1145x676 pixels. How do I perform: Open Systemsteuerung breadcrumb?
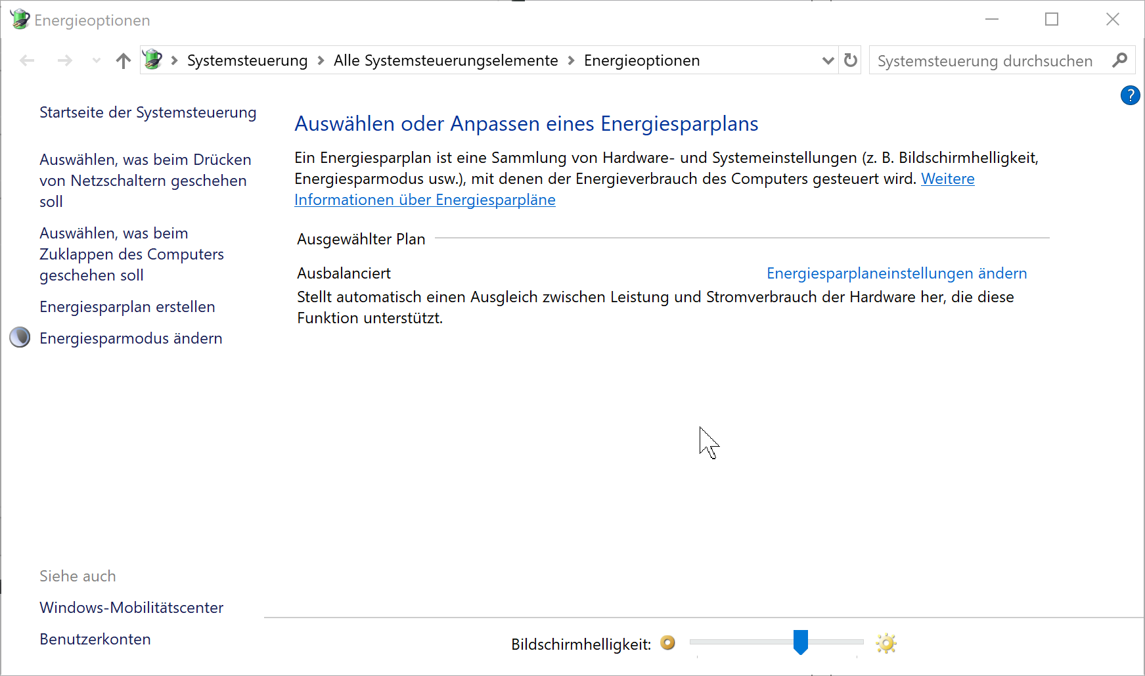point(247,60)
